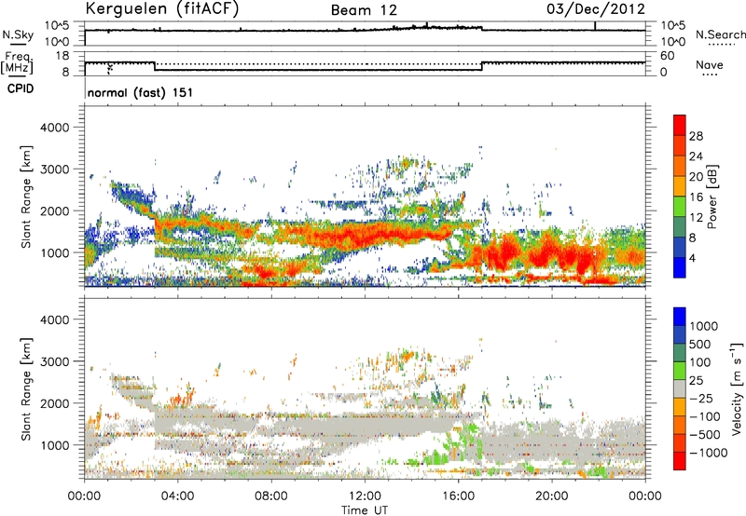
Task: Click the "20:00" time tick label
Action: pyautogui.click(x=551, y=496)
